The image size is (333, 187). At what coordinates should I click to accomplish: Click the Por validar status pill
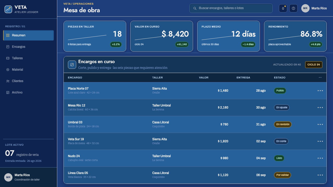[x=283, y=175]
